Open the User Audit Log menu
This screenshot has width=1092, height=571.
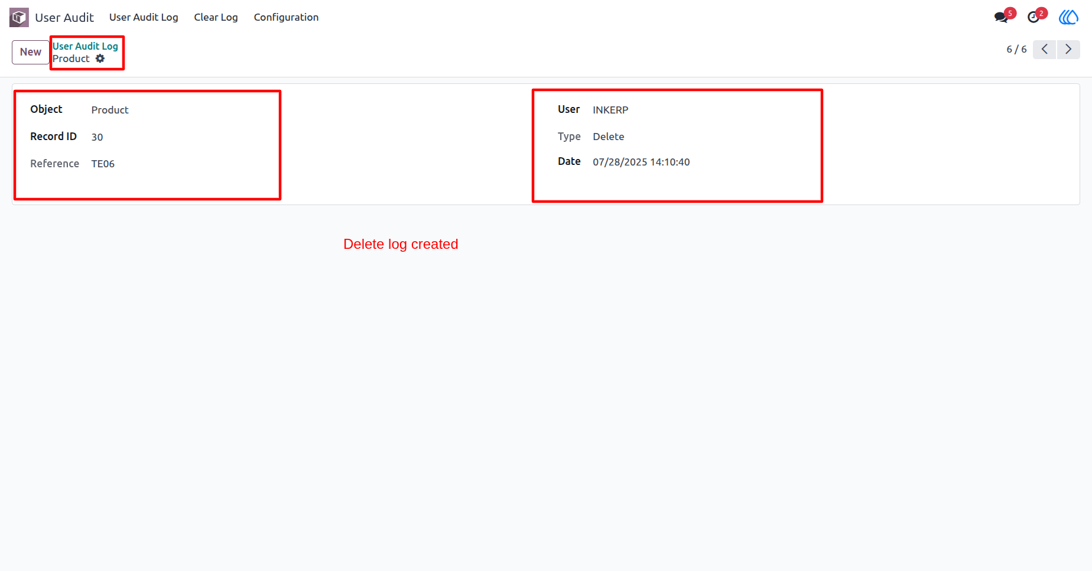(x=144, y=17)
